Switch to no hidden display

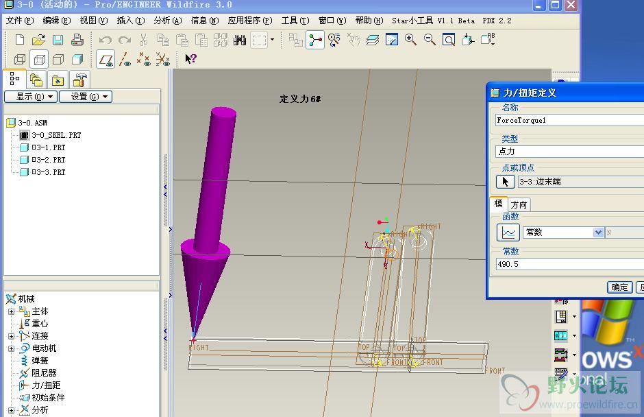(58, 60)
